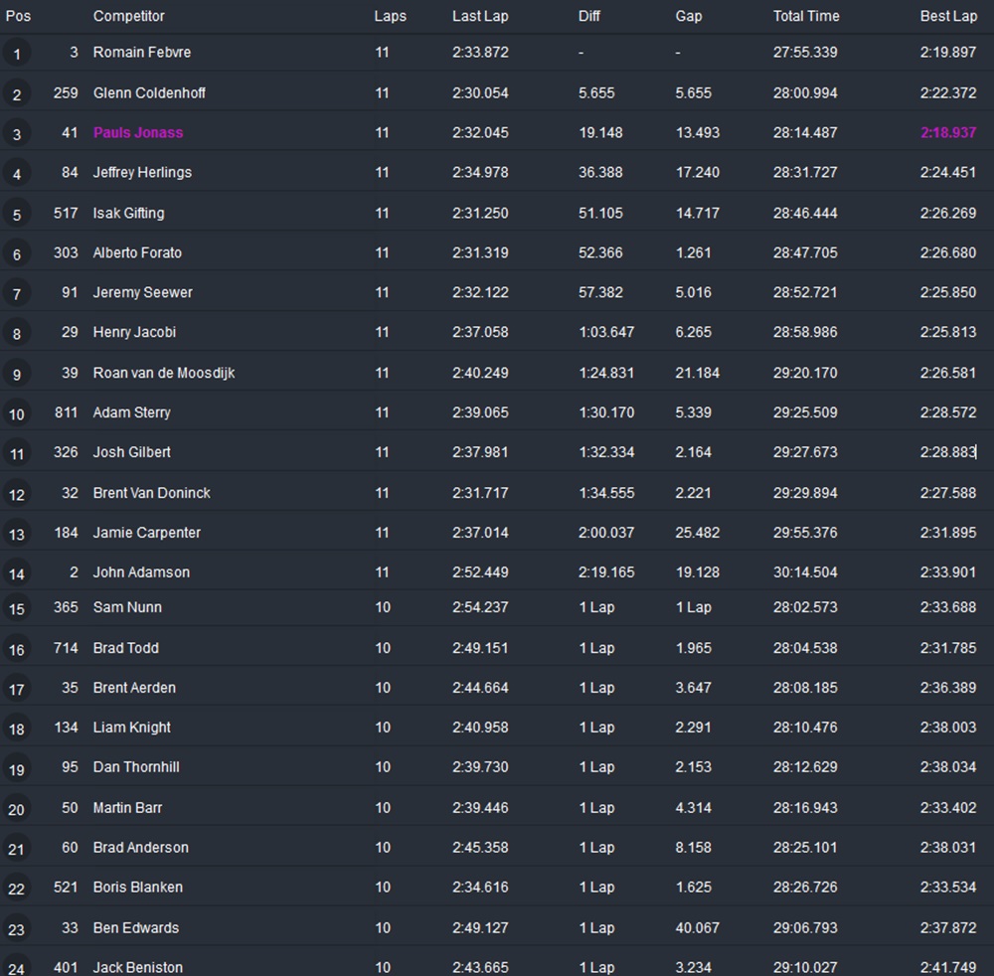Click Jack Beniston's name in last row
Viewport: 994px width, 976px height.
[x=138, y=967]
